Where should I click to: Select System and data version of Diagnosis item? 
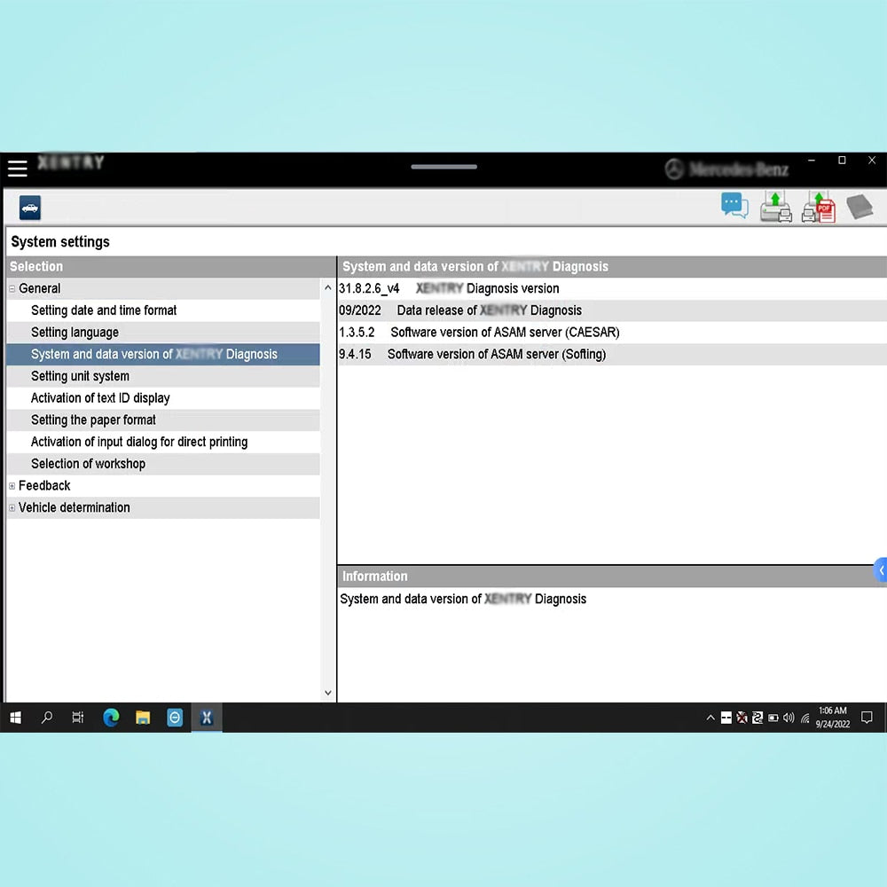tap(163, 354)
